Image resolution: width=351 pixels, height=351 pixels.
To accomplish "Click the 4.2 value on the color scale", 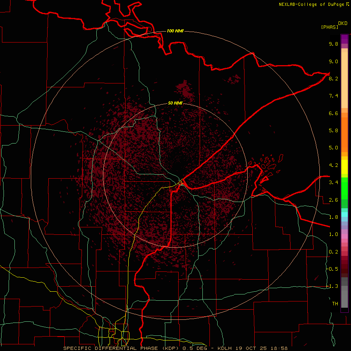I will (333, 165).
